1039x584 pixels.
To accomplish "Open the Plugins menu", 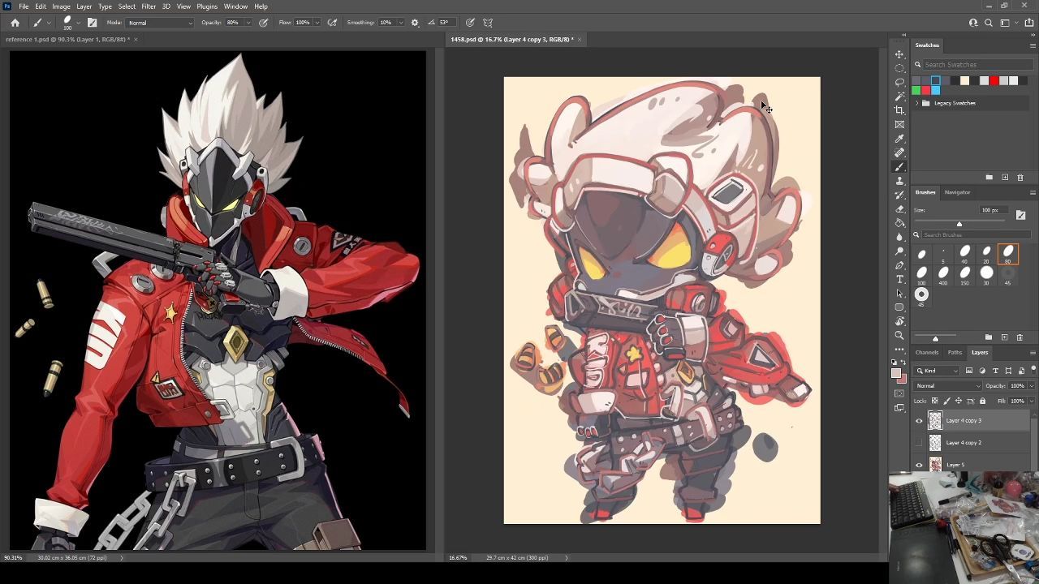I will [207, 6].
